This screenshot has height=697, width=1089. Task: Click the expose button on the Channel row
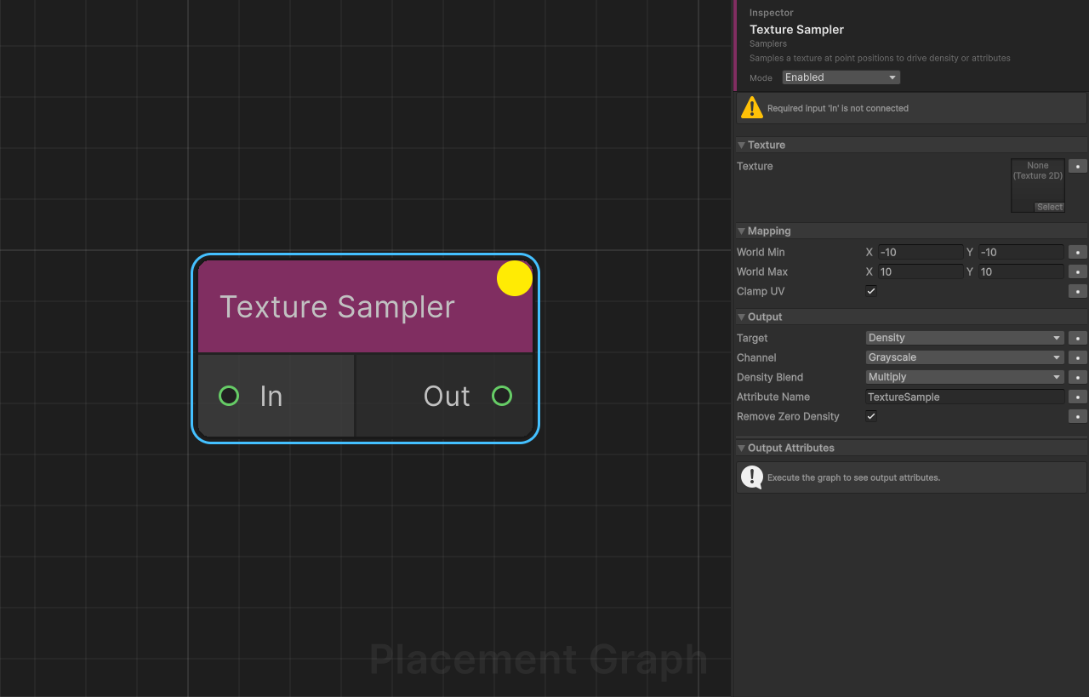(x=1078, y=357)
